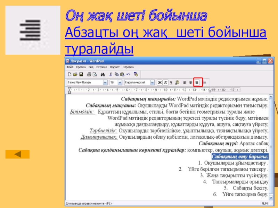
Task: Click the 'Сабақтың тақырыбы:' text
Action: point(148,99)
